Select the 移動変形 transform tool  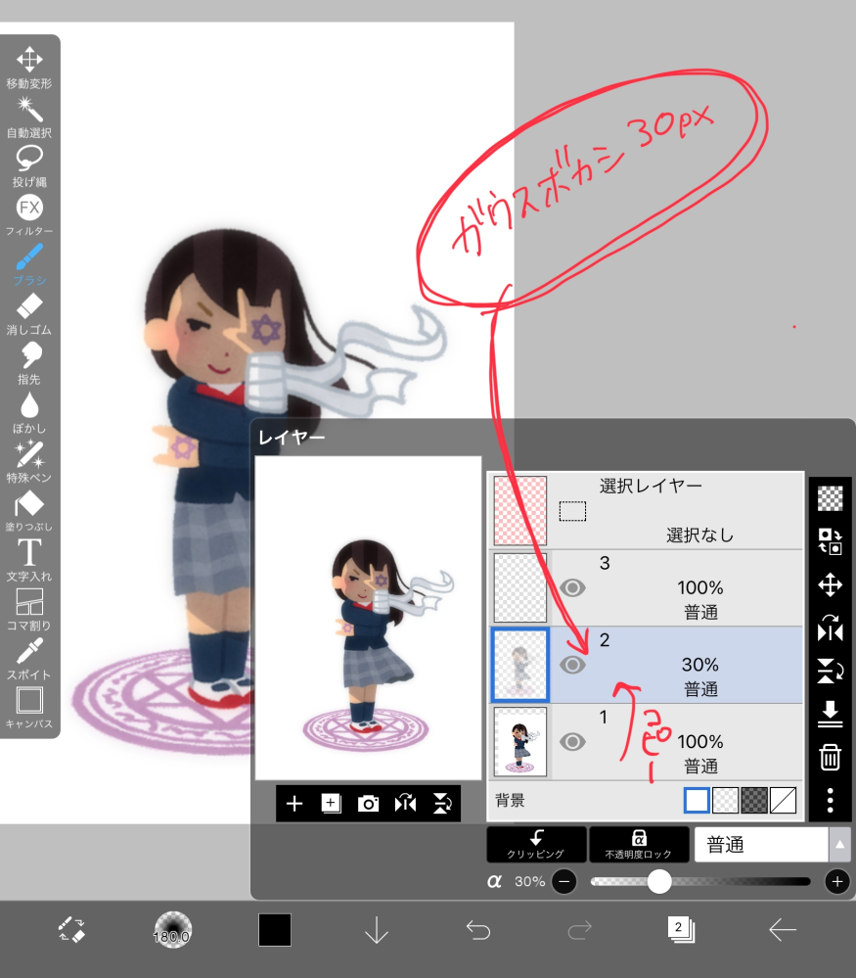pyautogui.click(x=29, y=68)
